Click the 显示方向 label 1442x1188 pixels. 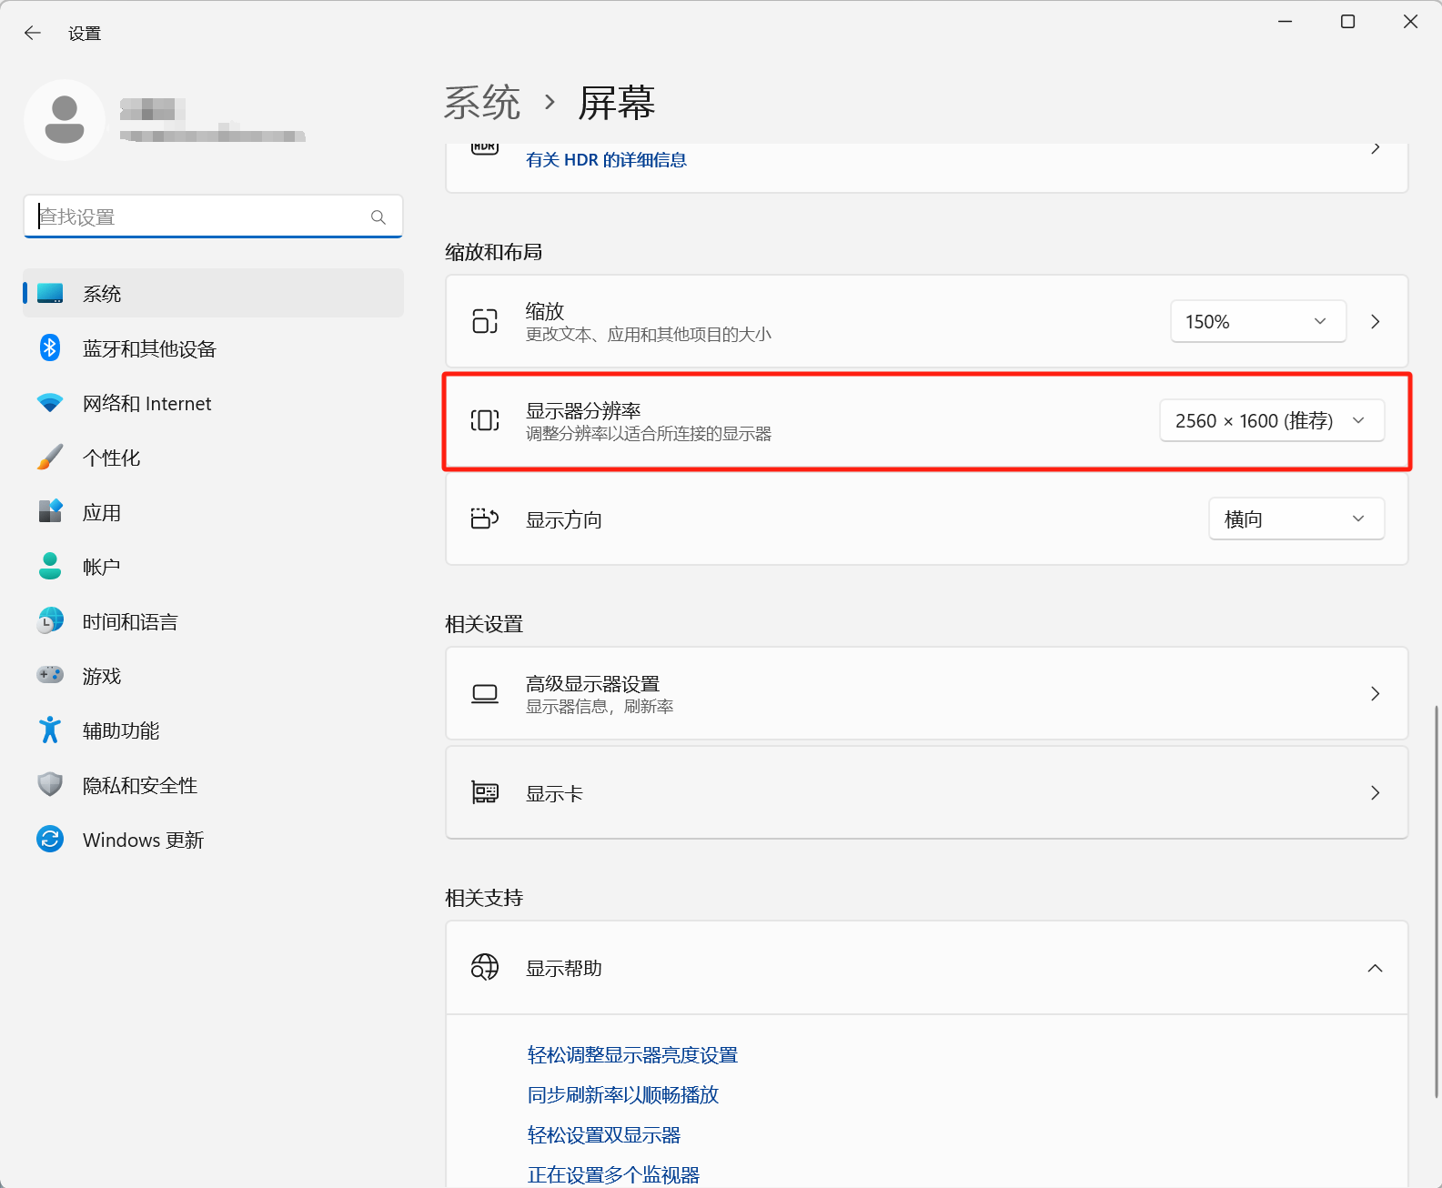click(564, 519)
